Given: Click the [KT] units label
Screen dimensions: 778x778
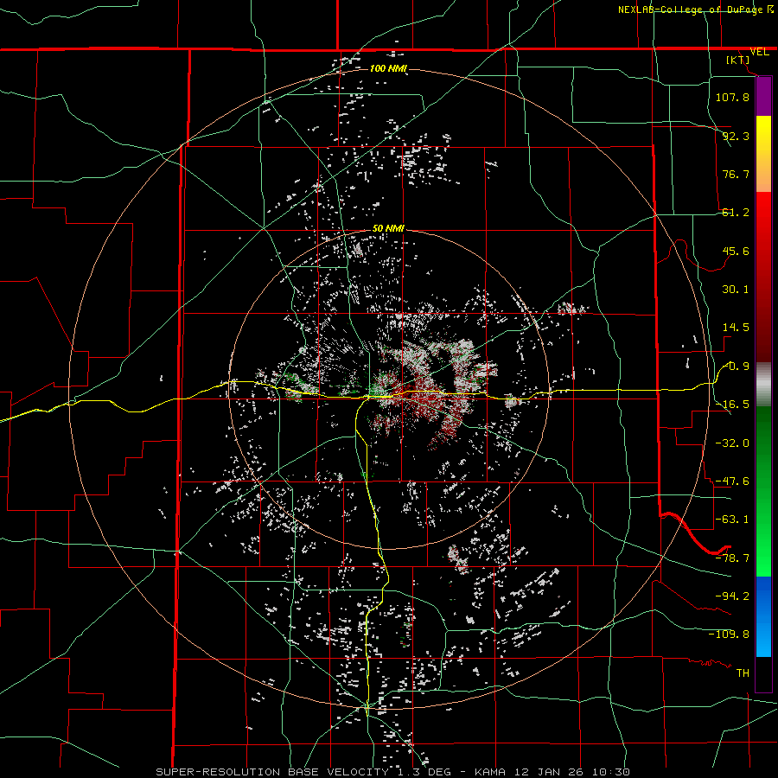Looking at the screenshot, I should point(738,60).
